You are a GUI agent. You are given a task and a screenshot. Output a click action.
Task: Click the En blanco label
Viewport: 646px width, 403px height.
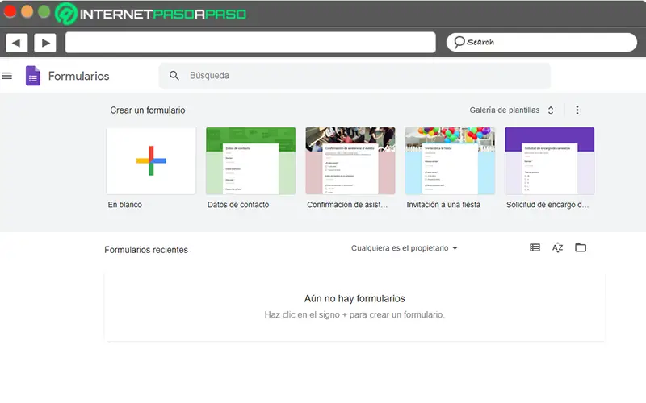coord(125,205)
